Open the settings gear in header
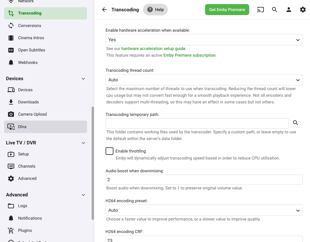The width and height of the screenshot is (310, 242). click(x=303, y=10)
